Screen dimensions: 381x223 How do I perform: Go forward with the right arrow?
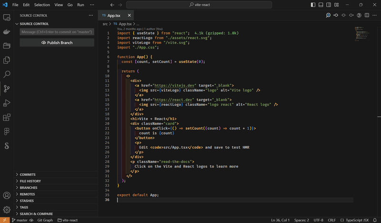point(120,5)
